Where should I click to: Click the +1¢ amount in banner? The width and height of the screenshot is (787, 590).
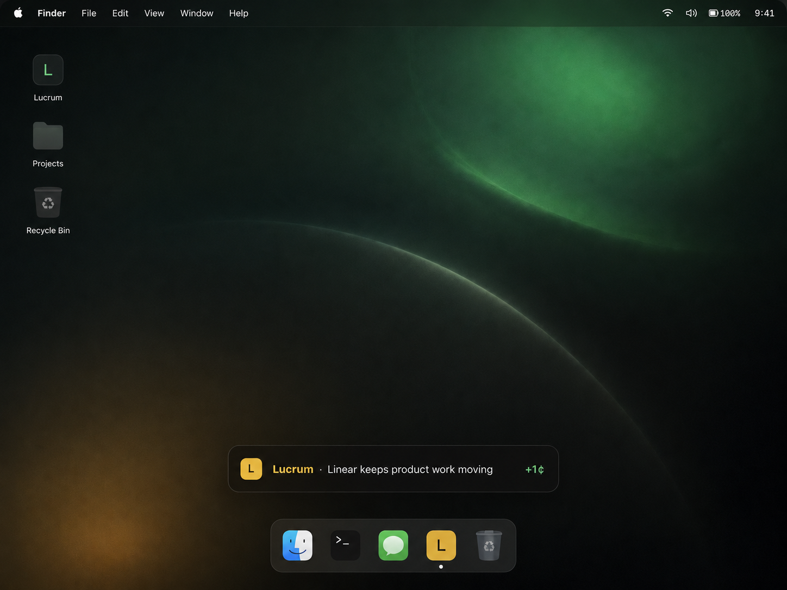tap(534, 469)
